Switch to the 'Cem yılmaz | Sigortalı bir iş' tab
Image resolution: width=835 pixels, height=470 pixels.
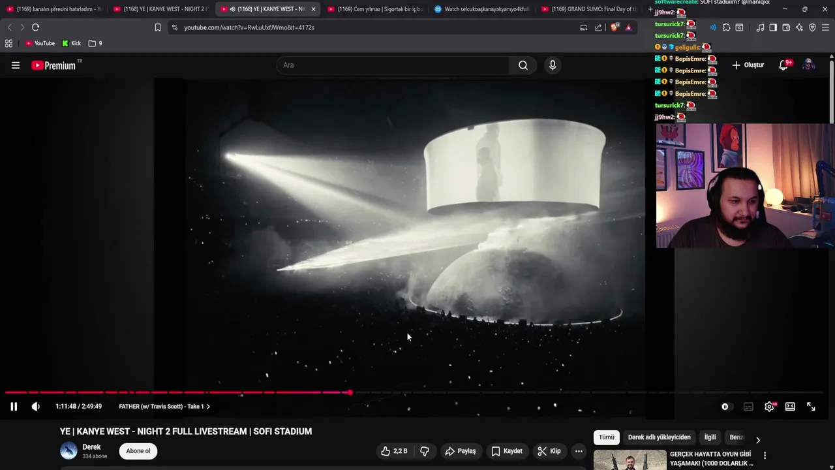374,9
